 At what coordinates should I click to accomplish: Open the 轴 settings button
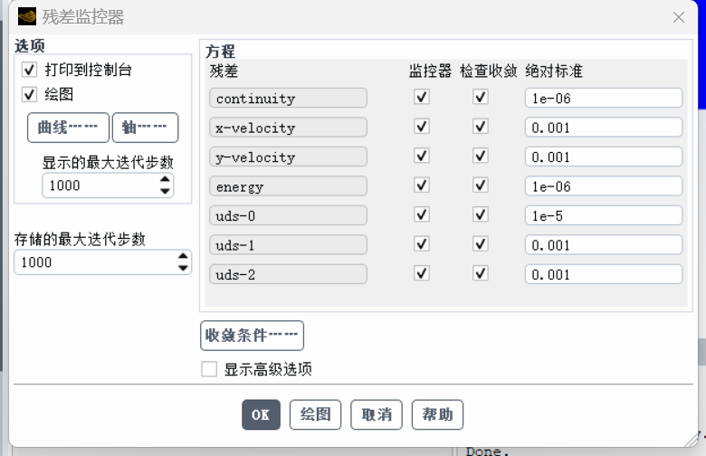pos(145,128)
